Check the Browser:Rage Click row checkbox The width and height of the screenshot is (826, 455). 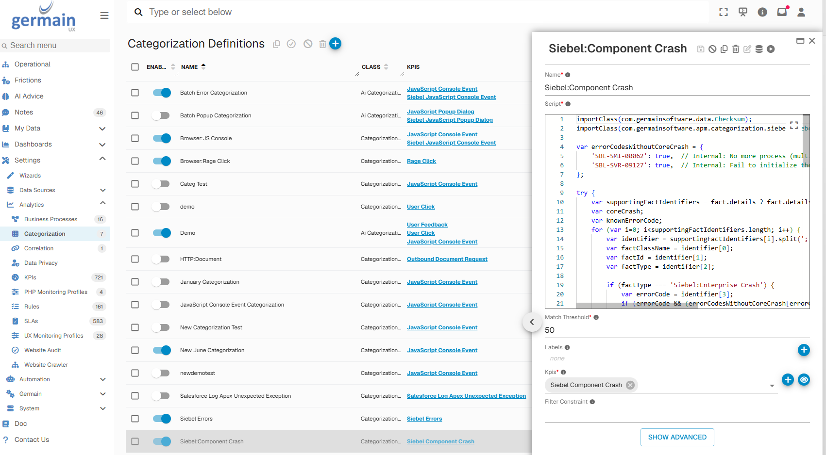[135, 161]
